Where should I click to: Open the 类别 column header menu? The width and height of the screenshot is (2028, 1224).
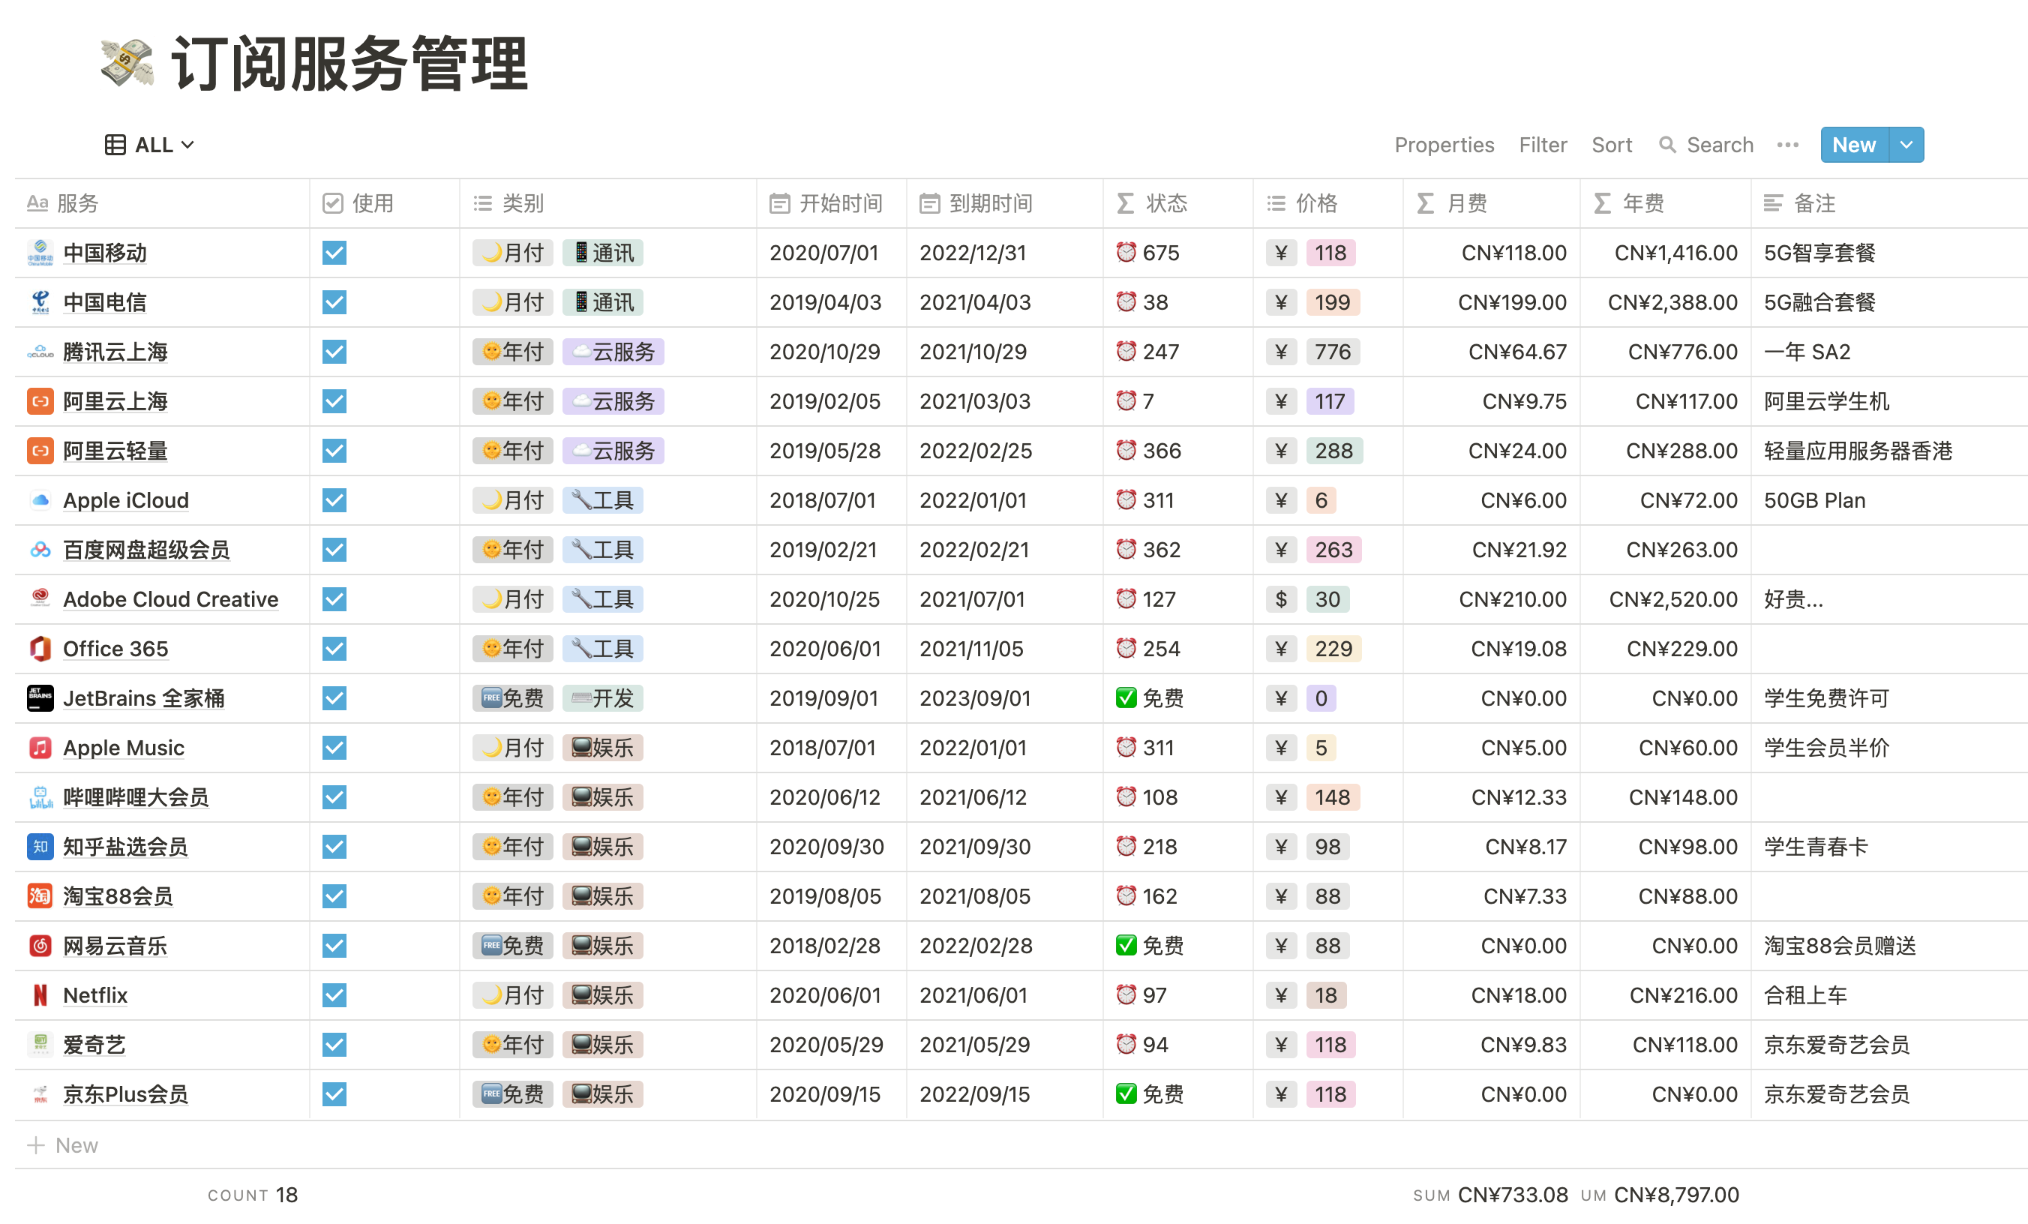click(x=607, y=203)
